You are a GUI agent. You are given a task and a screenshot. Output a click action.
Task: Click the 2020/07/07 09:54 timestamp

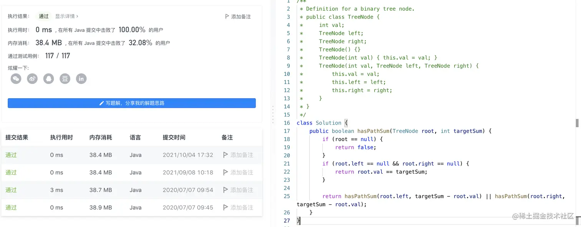coord(188,190)
